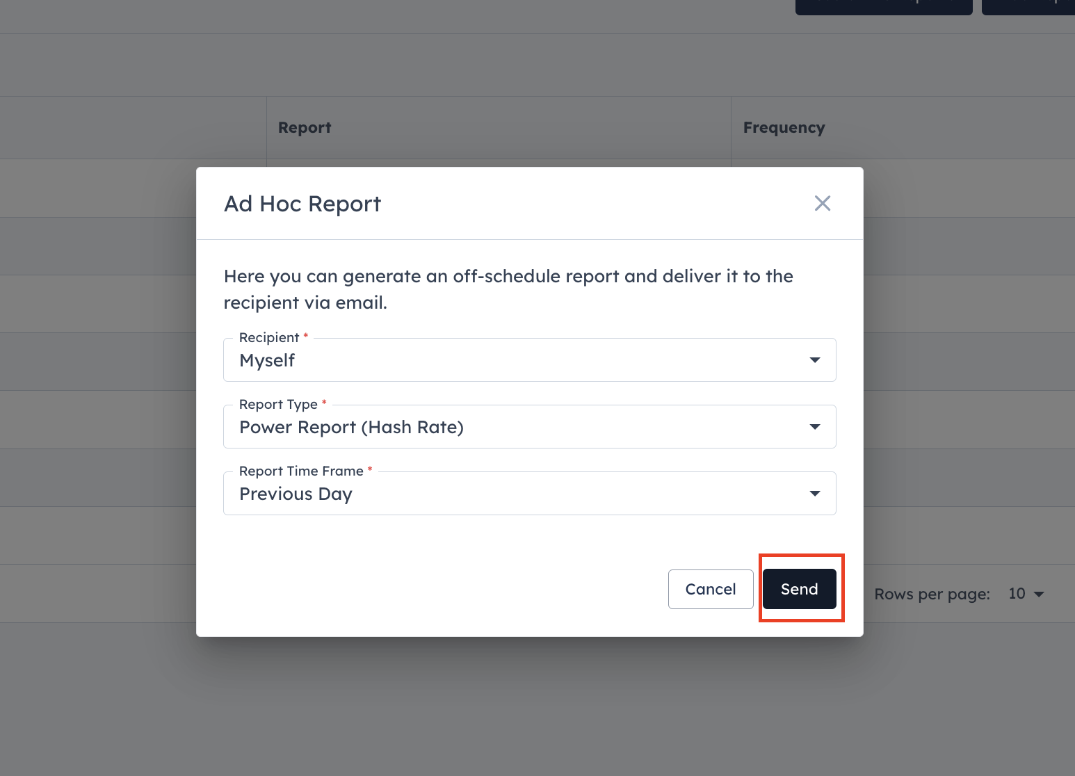
Task: Close the Ad Hoc Report dialog
Action: 823,203
